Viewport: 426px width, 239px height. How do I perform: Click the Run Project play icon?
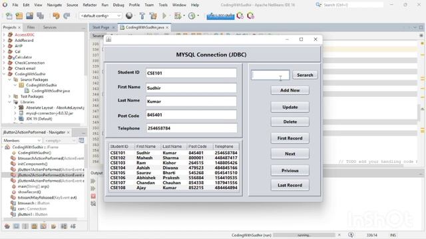click(x=164, y=16)
